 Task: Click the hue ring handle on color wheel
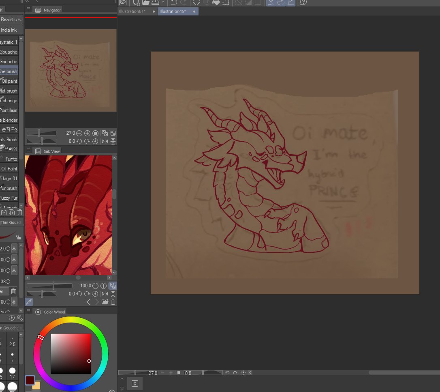point(41,337)
